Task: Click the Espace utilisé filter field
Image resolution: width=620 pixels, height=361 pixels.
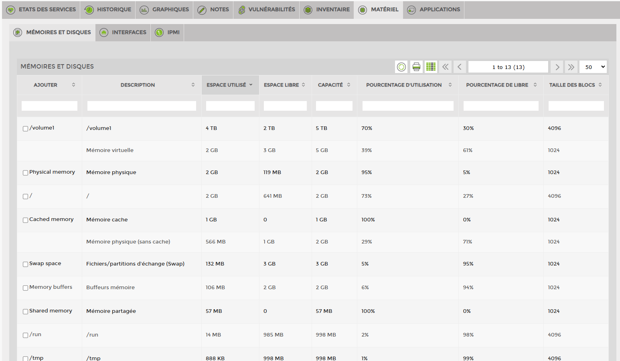Action: (x=230, y=106)
